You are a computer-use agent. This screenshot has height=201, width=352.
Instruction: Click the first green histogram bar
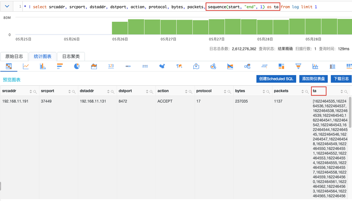point(120,28)
